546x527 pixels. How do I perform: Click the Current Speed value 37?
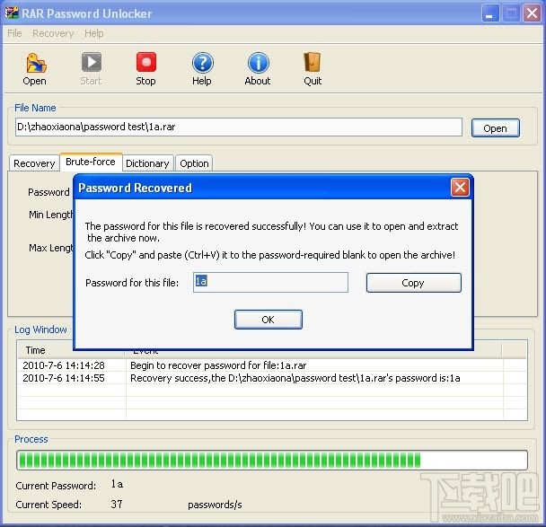117,504
